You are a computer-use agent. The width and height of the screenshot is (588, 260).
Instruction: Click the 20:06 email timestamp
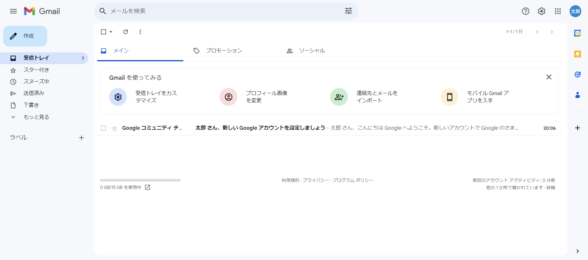pos(549,128)
